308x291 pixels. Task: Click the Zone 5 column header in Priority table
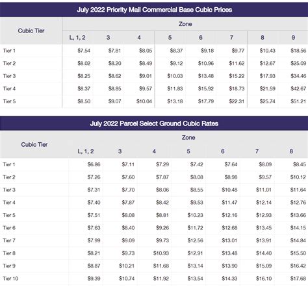[170, 38]
